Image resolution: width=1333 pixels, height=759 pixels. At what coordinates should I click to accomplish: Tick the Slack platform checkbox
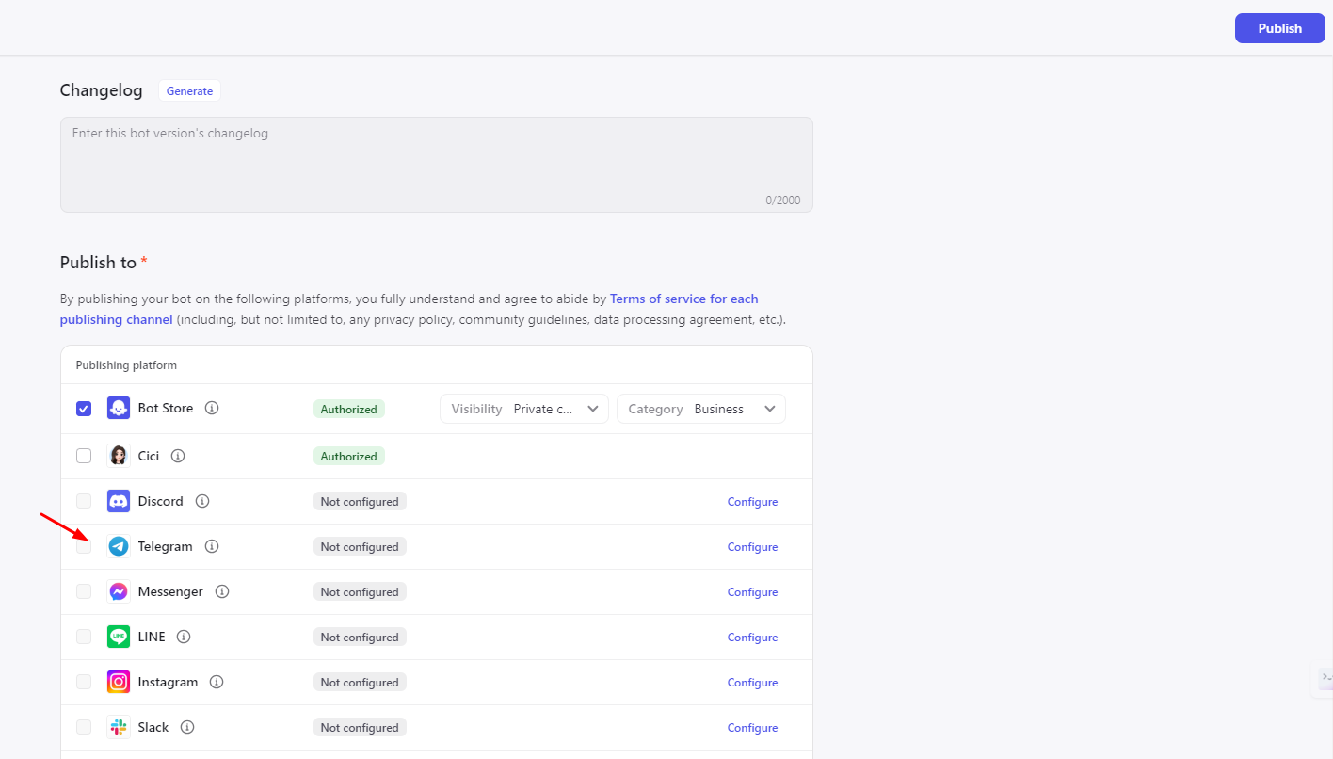click(84, 727)
